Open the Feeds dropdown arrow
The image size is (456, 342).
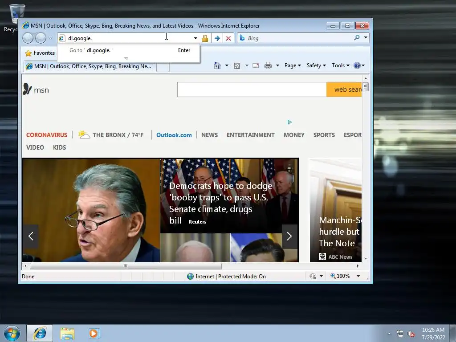(247, 65)
